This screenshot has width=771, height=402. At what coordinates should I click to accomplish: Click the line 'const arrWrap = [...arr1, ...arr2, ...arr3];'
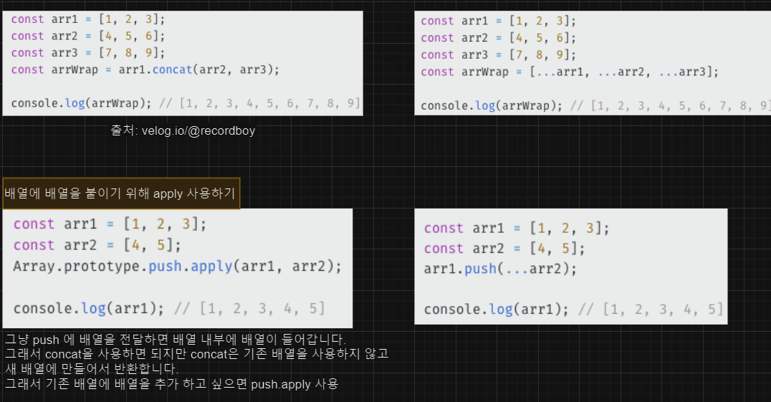(570, 72)
